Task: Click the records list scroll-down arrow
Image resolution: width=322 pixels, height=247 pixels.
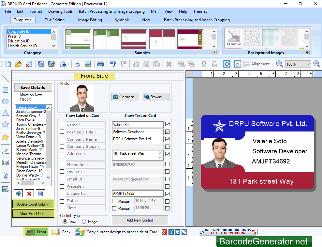Action: coord(49,177)
